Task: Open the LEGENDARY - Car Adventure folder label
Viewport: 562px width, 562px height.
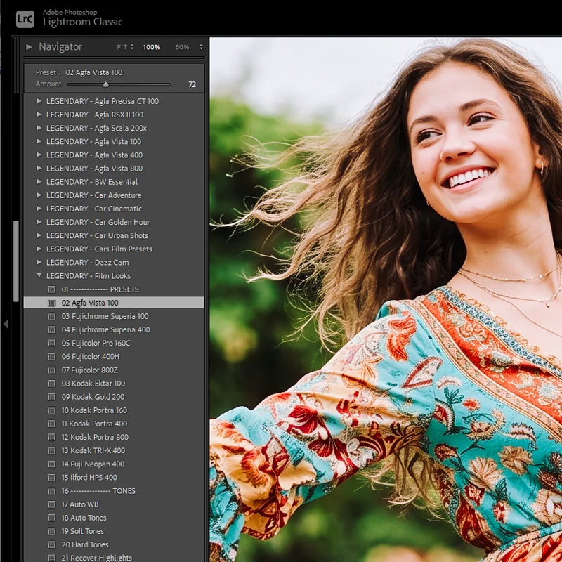Action: [x=94, y=195]
